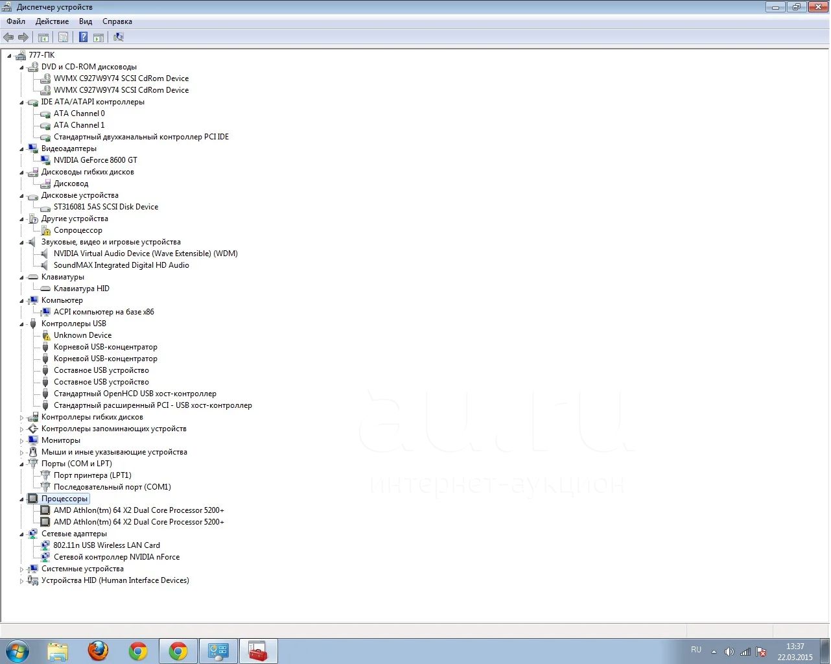Select ACPI компьютер на базе x86
This screenshot has width=831, height=664.
click(104, 312)
